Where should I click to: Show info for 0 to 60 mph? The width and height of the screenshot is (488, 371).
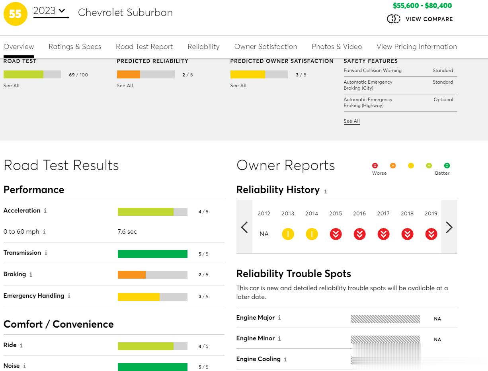[x=44, y=232]
